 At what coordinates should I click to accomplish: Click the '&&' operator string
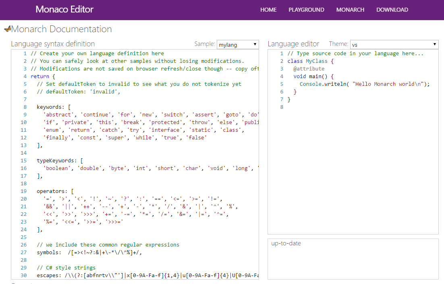49,206
